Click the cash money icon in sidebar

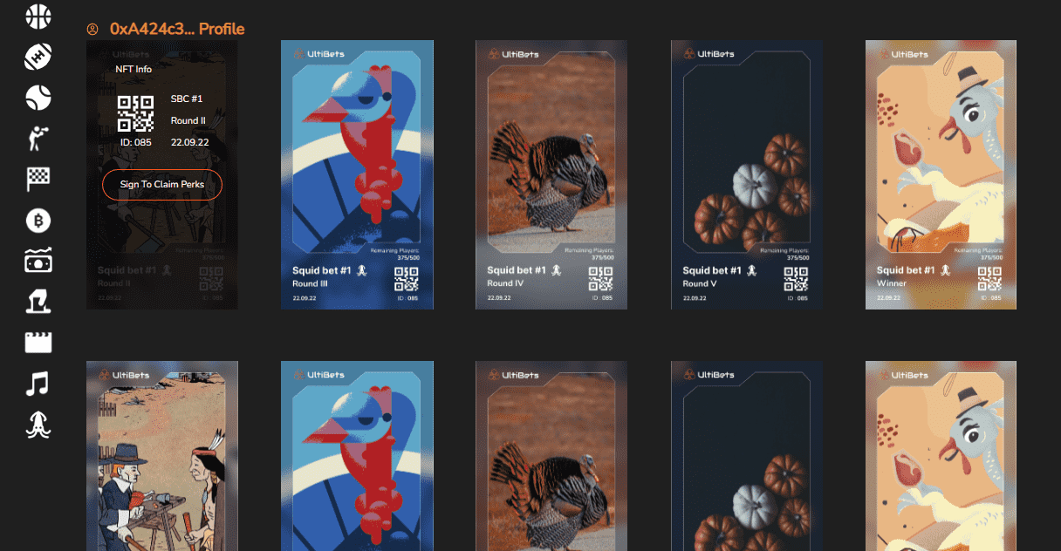[38, 261]
